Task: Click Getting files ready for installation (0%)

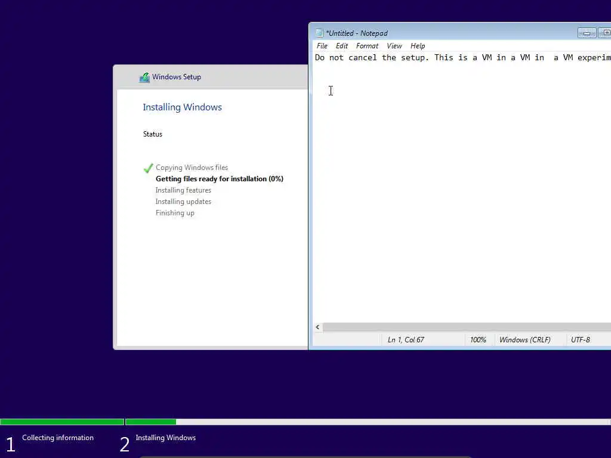Action: [x=220, y=179]
